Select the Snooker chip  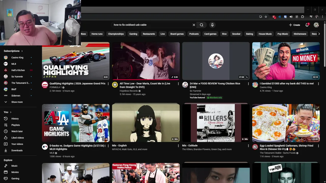(x=236, y=34)
